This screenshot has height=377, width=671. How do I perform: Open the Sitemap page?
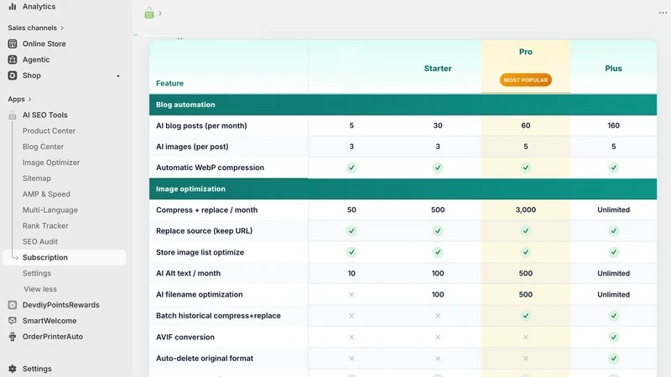(36, 178)
